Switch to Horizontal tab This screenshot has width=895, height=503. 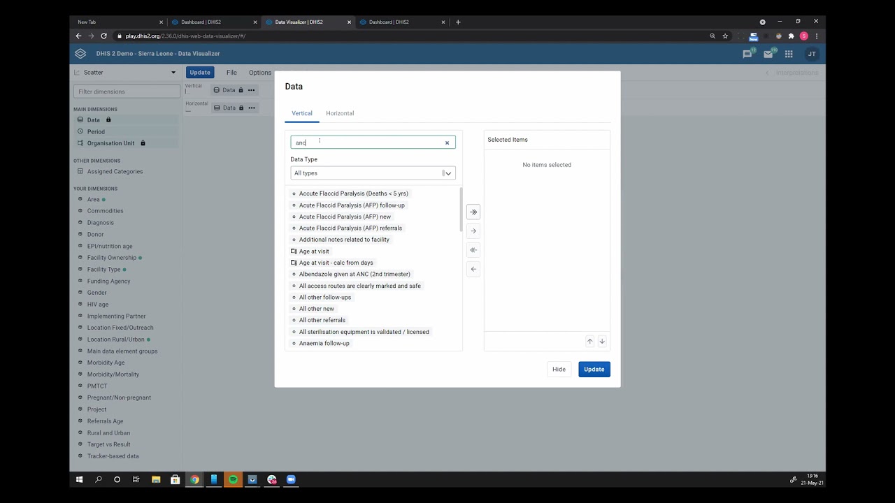[x=340, y=113]
